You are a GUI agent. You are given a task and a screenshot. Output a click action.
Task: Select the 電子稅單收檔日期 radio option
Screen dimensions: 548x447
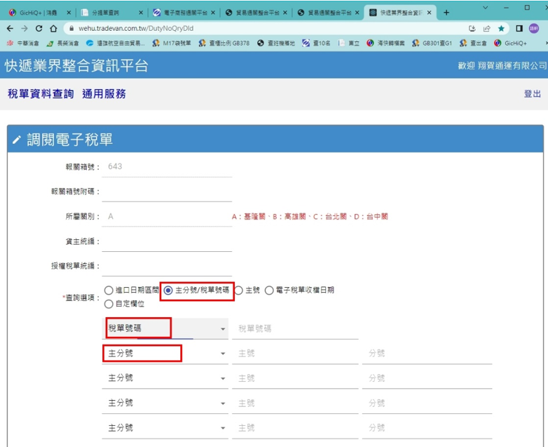[269, 290]
